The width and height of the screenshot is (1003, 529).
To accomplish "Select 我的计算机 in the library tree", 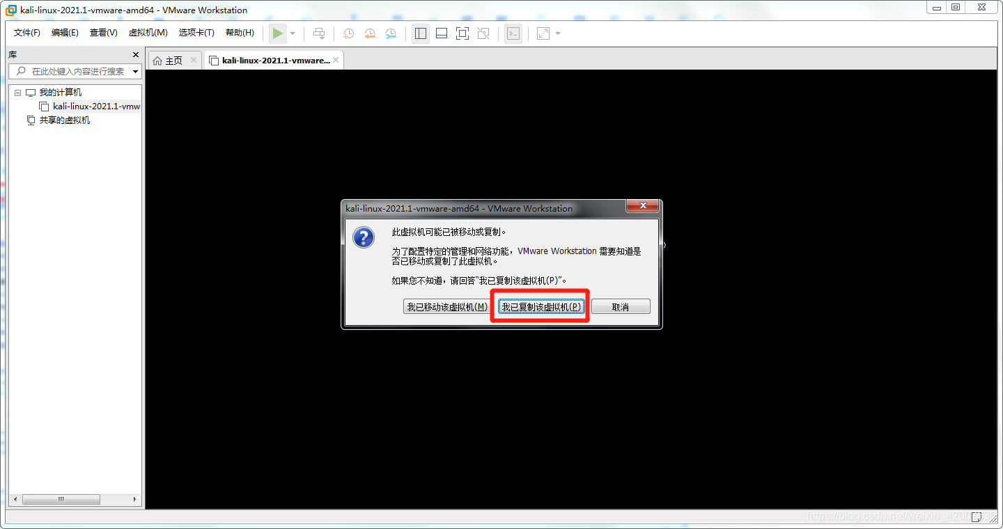I will coord(60,93).
